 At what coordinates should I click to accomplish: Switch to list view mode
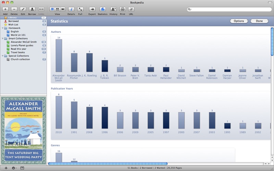52,9
